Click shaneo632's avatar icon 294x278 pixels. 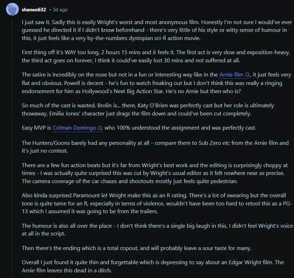(x=13, y=9)
